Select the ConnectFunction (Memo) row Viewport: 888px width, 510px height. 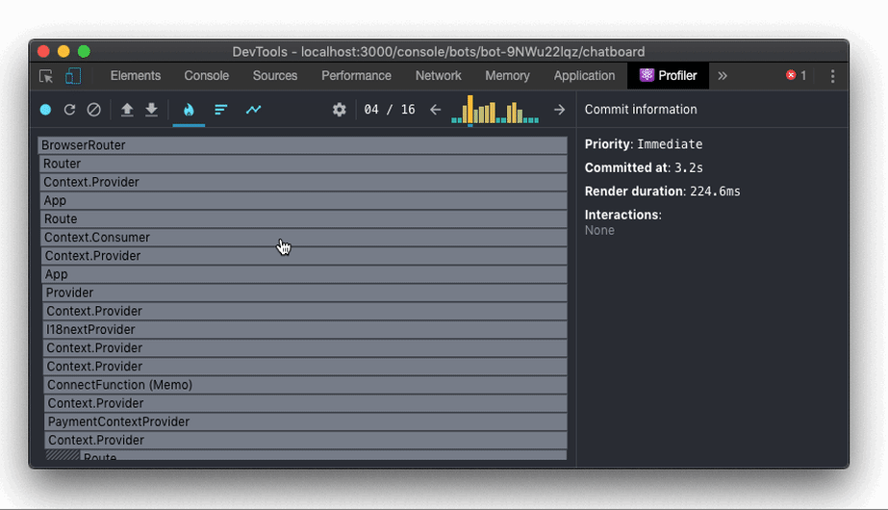(306, 385)
